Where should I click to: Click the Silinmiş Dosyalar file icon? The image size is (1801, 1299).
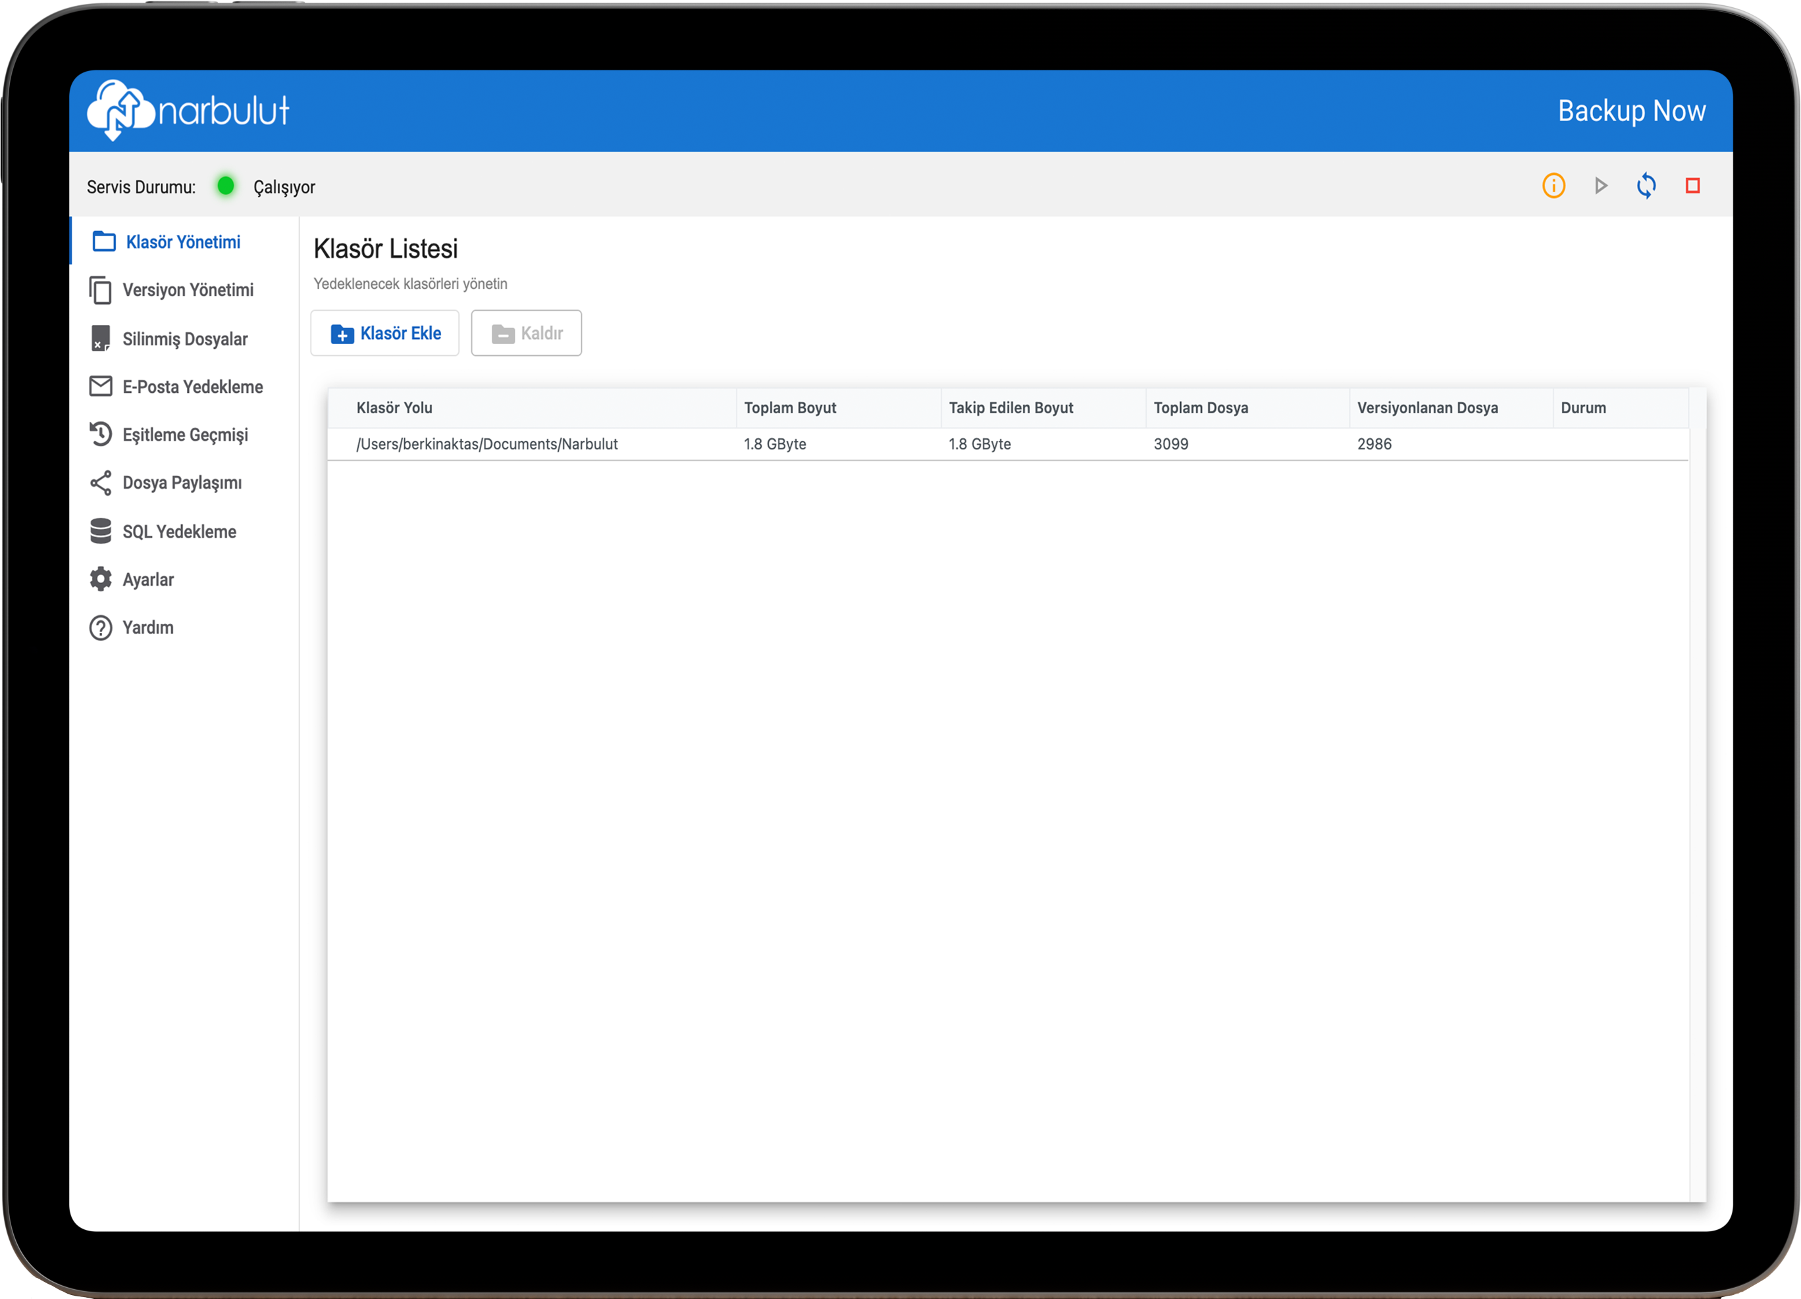pyautogui.click(x=100, y=338)
